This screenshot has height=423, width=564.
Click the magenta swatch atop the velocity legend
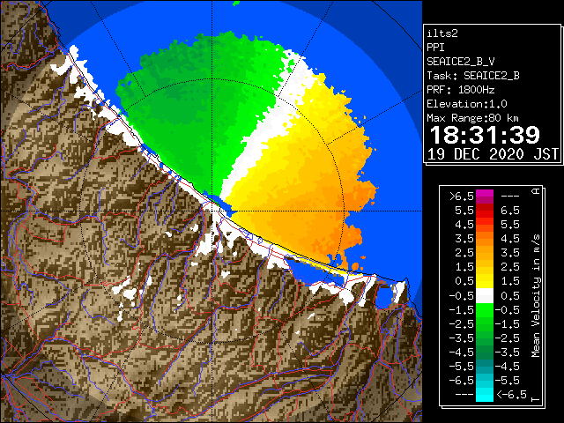point(485,197)
